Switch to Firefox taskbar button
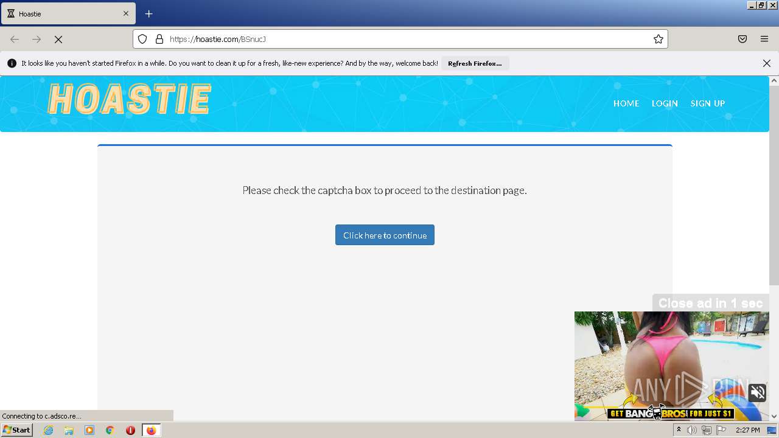779x438 pixels. tap(151, 430)
